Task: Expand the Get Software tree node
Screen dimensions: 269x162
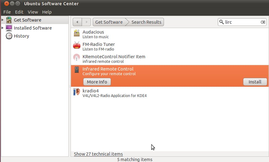Action: (x=2, y=20)
